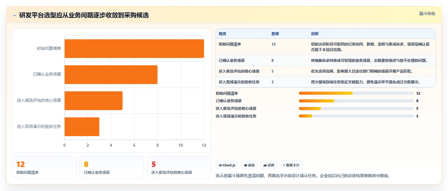The width and height of the screenshot is (448, 191).
Task: Click table value 8 for 已确认业务场景
Action: (273, 61)
